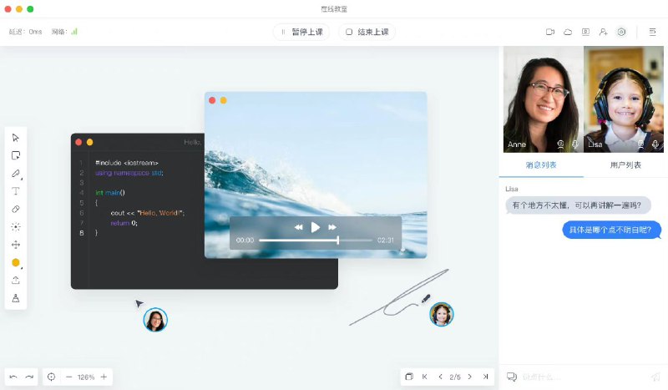
Task: Select the move hand tool
Action: click(16, 245)
